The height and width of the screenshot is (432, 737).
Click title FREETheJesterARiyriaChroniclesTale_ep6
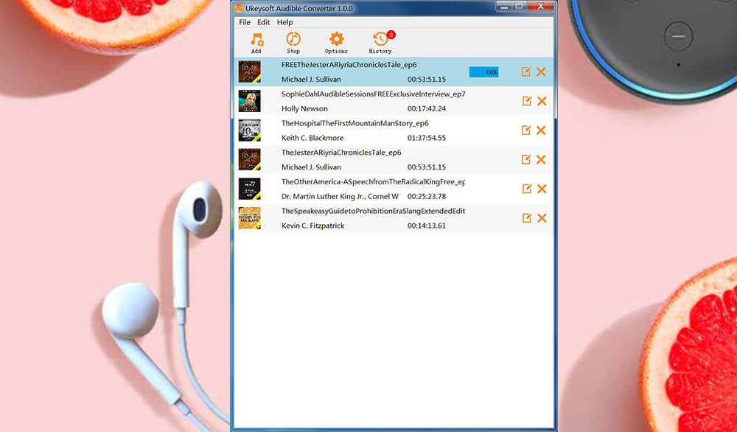[x=349, y=65]
